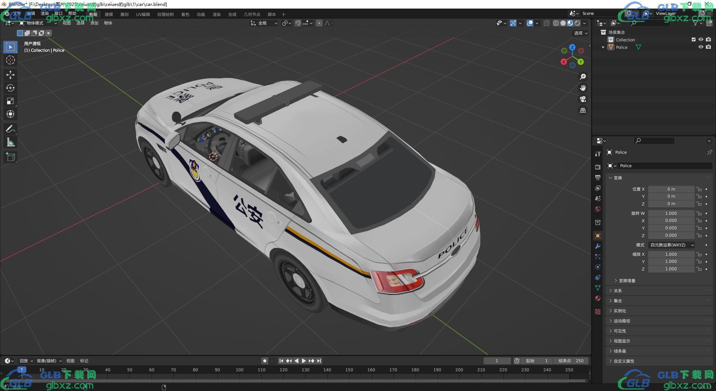Activate the 3D Cursor tool

coord(10,60)
